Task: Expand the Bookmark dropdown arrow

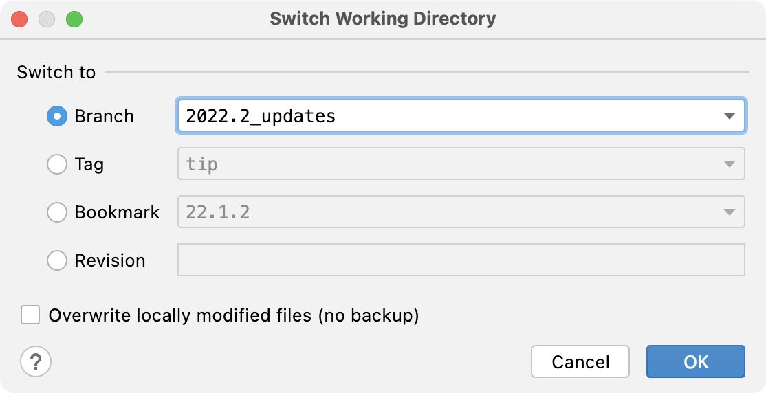Action: pyautogui.click(x=730, y=212)
